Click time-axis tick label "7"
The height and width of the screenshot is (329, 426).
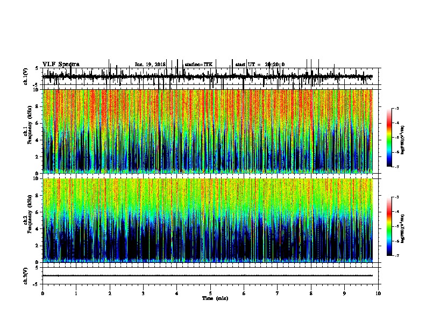coord(278,294)
